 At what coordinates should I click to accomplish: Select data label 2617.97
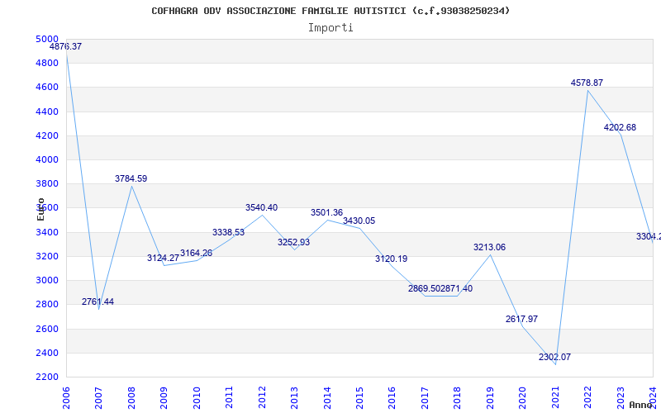click(x=522, y=320)
